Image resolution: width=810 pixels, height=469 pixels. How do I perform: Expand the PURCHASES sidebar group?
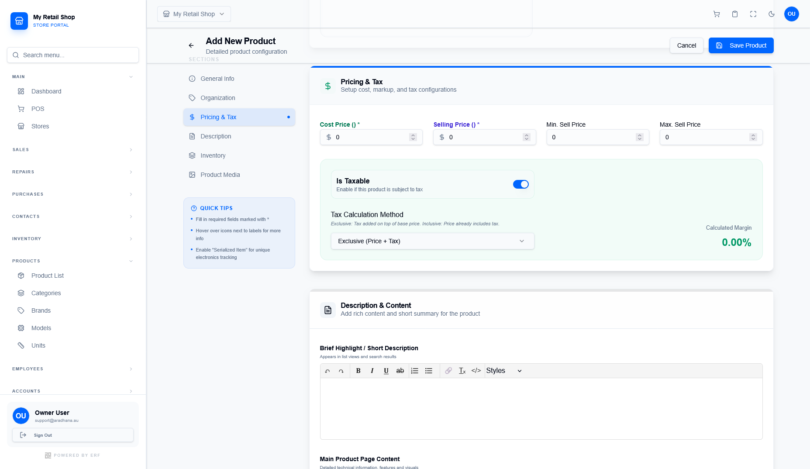(x=73, y=194)
